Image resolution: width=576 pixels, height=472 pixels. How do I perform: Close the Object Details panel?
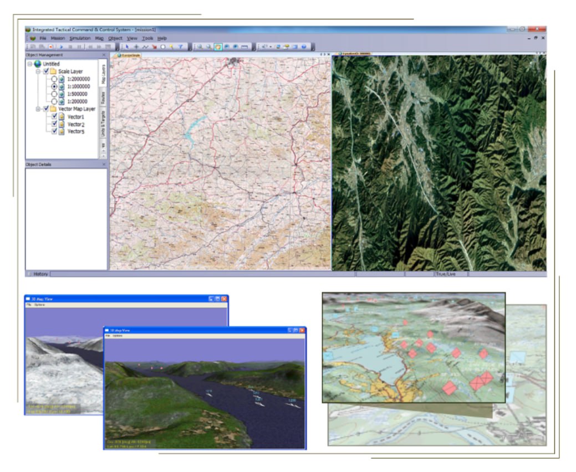[x=104, y=165]
